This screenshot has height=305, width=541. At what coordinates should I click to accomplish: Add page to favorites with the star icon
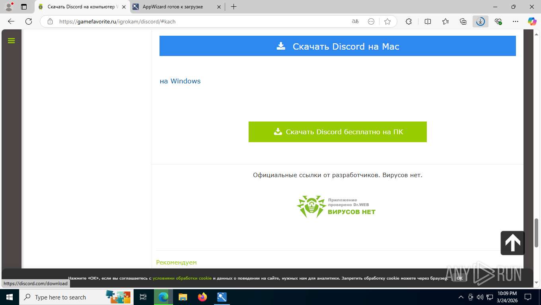[387, 21]
